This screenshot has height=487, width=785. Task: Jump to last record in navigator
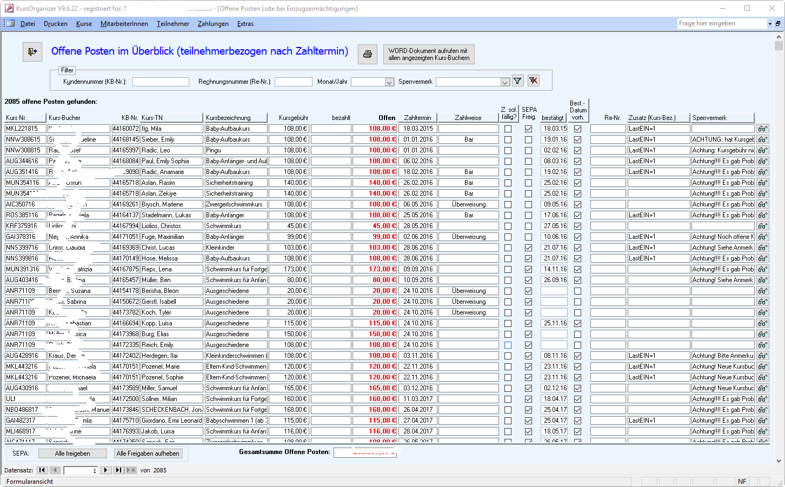118,470
